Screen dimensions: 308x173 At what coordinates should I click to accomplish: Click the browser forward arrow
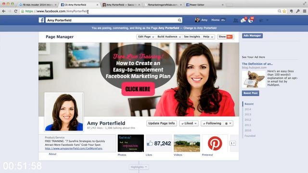10,12
